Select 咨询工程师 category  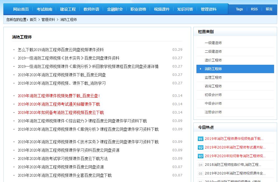point(213,86)
